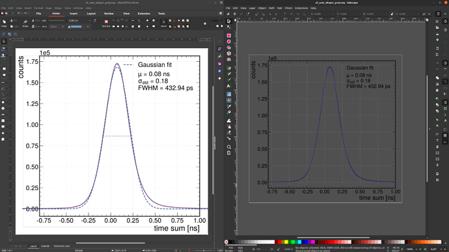This screenshot has width=449, height=252.
Task: Pick the Zoom magnifier tool in Inkscape
Action: click(x=229, y=147)
